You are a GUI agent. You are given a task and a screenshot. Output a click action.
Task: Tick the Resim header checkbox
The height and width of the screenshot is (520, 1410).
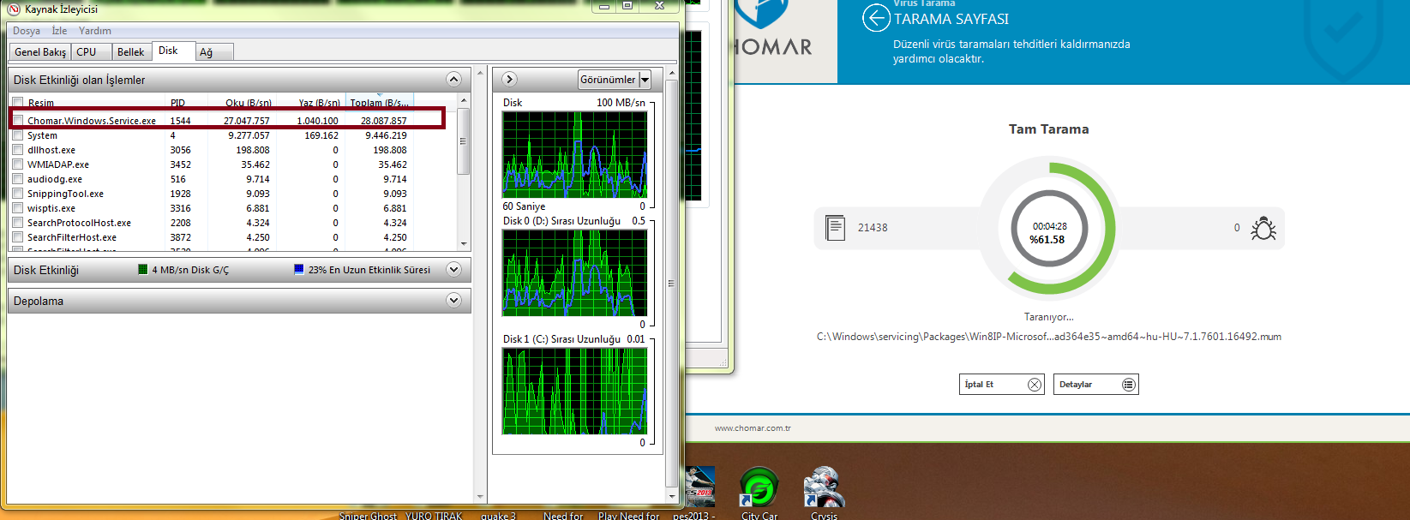(x=18, y=103)
